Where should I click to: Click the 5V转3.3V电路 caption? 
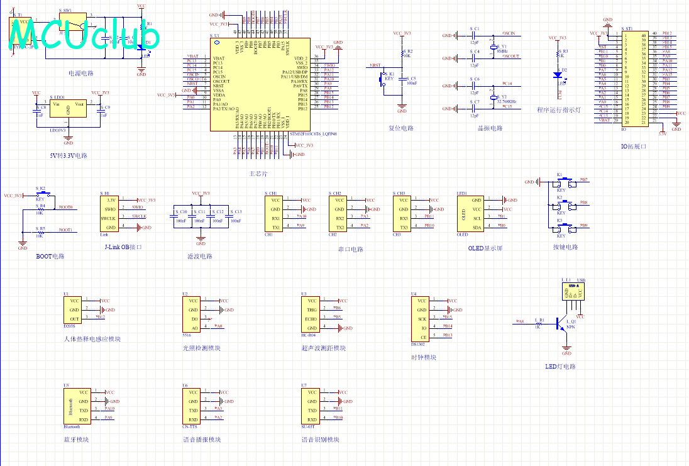[69, 155]
